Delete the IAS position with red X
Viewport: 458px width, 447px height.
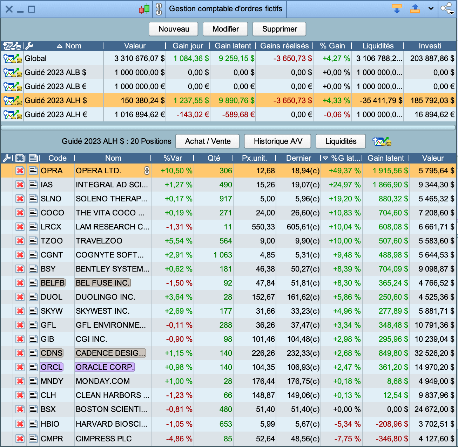pyautogui.click(x=20, y=185)
